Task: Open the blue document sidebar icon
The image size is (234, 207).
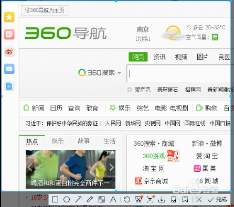Action: 9,86
